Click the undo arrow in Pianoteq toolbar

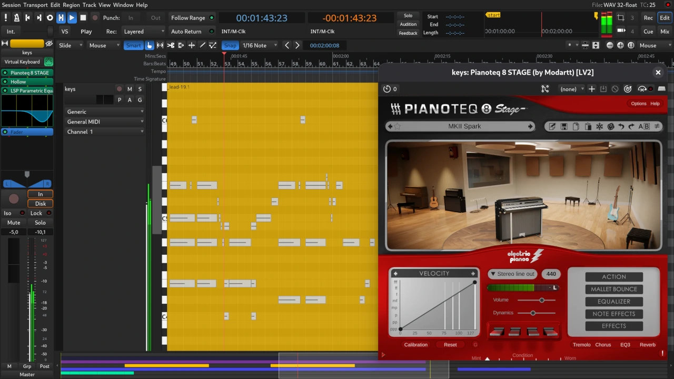click(x=622, y=126)
